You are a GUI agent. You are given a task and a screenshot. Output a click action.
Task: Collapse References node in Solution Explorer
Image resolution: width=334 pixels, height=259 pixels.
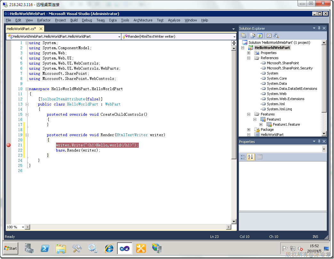coord(249,58)
